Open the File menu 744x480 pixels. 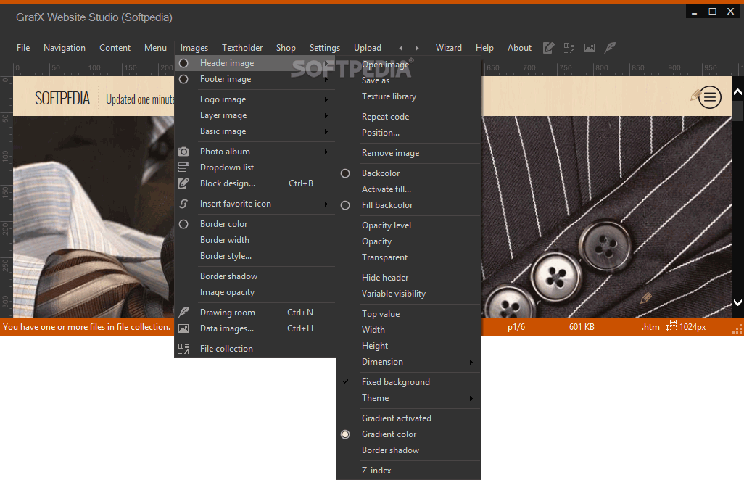(x=23, y=48)
